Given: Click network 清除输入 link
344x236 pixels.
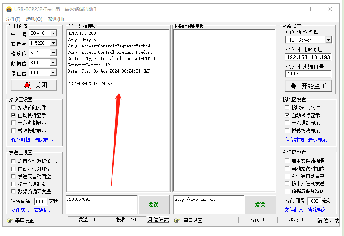Looking at the screenshot, I should (x=317, y=210).
